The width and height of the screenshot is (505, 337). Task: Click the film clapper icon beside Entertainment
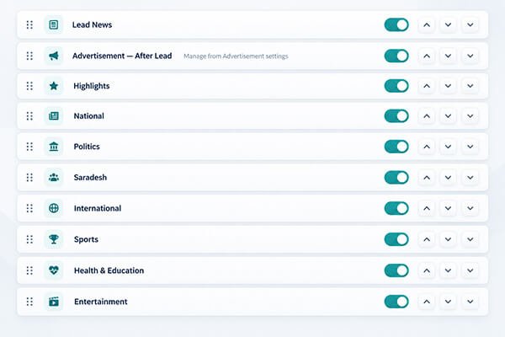coord(54,302)
